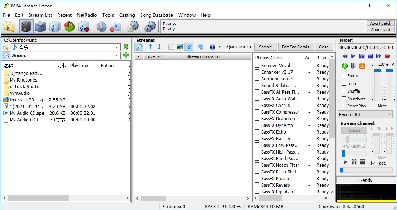Start playback with Mixer play button
Viewport: 397px width, 210px height.
(353, 56)
